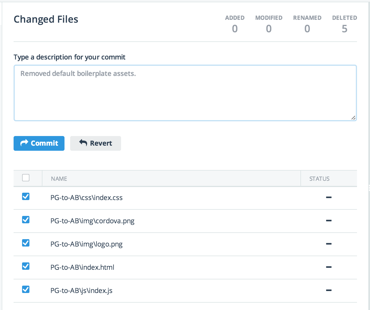The height and width of the screenshot is (310, 370).
Task: Focus the commit description text area
Action: coord(185,93)
